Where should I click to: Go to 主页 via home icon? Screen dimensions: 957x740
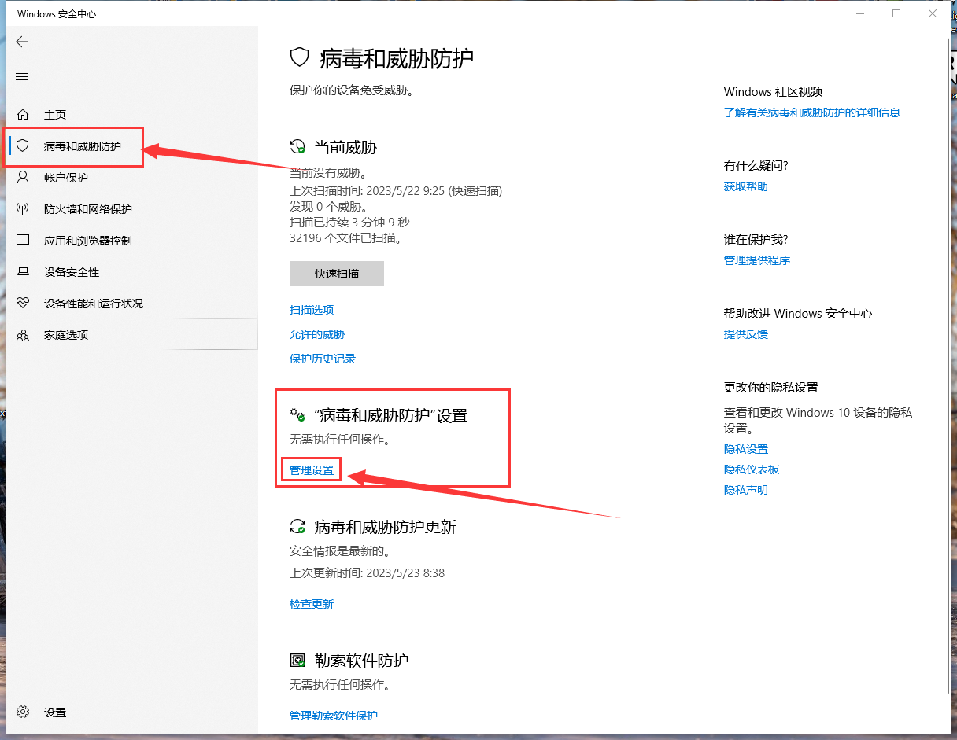click(54, 114)
